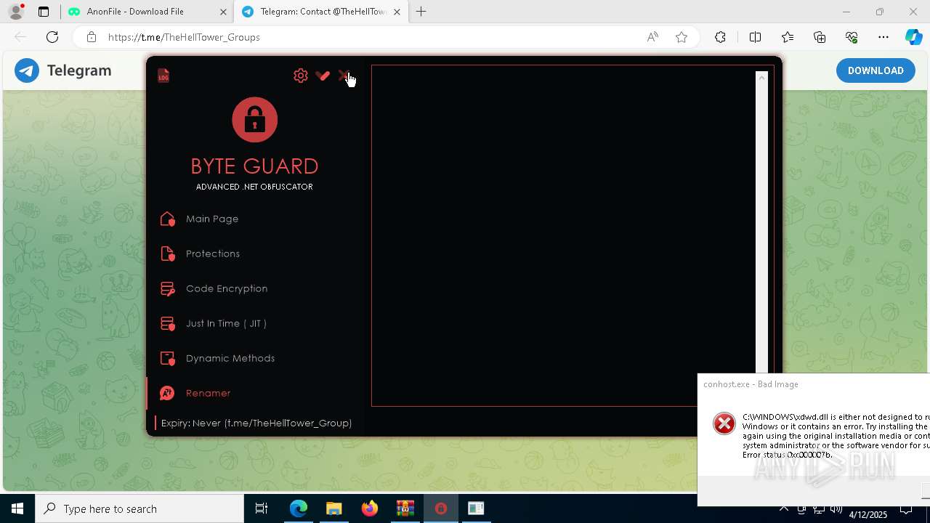
Task: Click the Code Encryption sidebar icon
Action: [168, 288]
